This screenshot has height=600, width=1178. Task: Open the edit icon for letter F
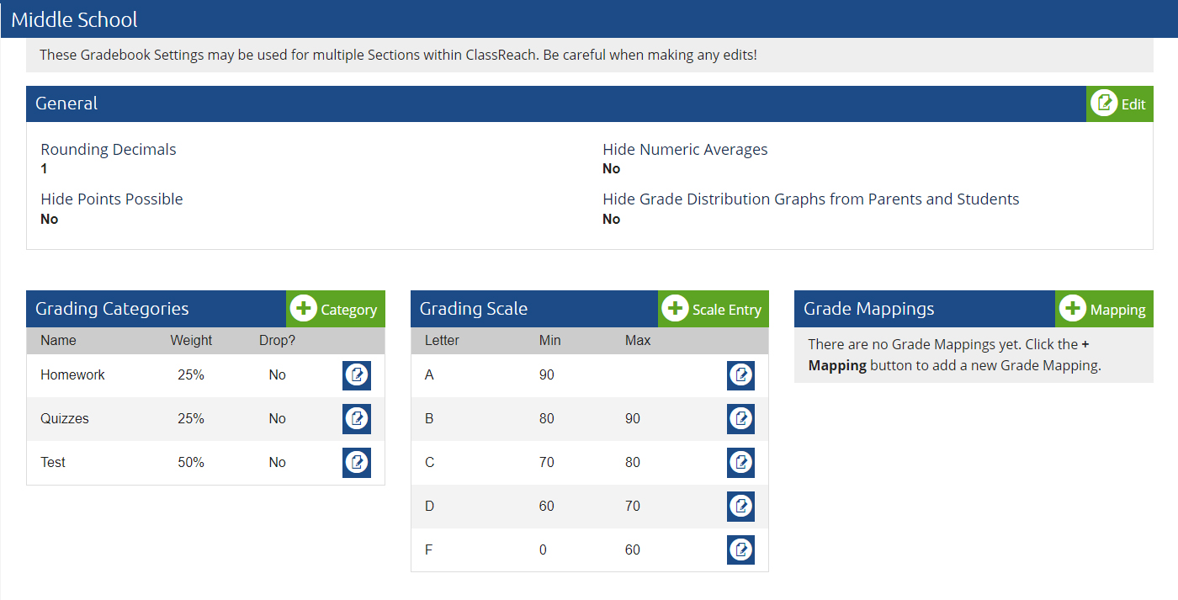740,550
